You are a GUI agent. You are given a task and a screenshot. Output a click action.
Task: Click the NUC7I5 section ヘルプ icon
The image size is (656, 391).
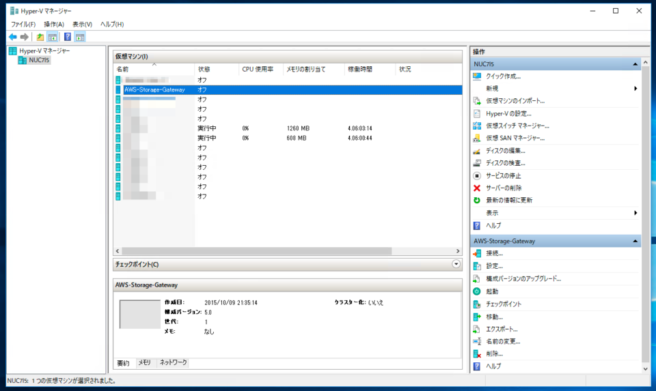tap(477, 226)
